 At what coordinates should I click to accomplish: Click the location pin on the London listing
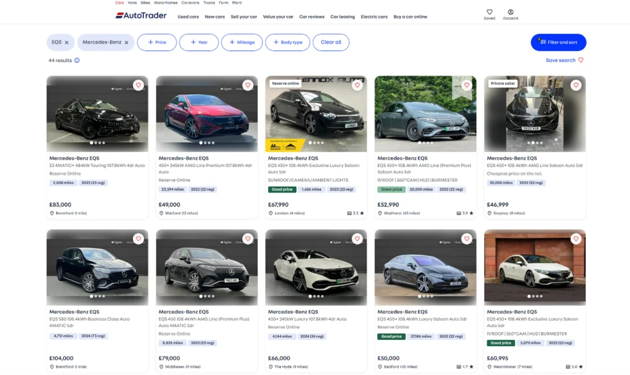pyautogui.click(x=269, y=213)
